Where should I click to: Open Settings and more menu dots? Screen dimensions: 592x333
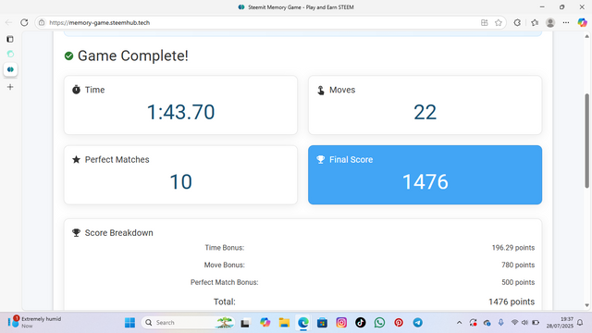click(565, 22)
